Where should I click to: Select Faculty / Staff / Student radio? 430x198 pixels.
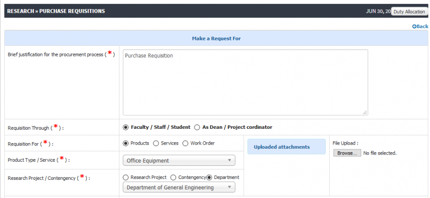[126, 127]
